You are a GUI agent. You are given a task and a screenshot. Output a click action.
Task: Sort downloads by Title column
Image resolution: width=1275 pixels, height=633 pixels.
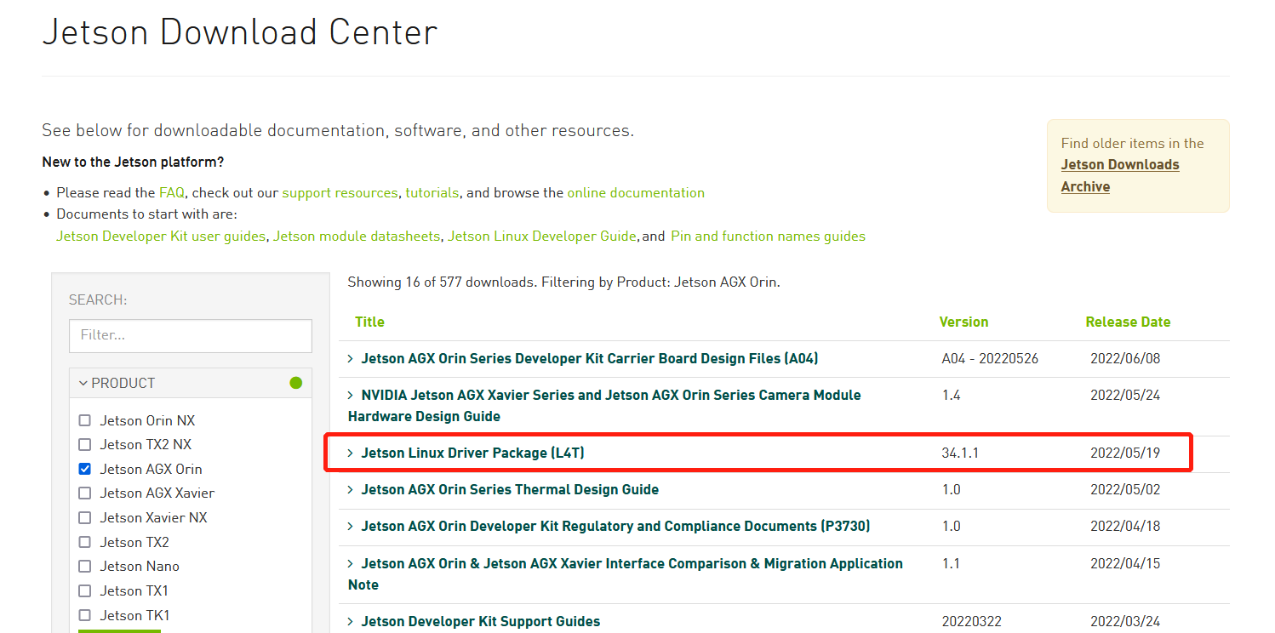pos(369,322)
